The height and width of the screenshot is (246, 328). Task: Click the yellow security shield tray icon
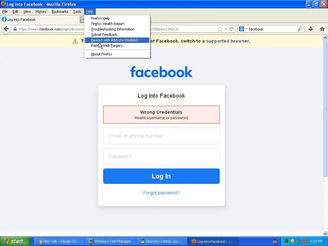[293, 241]
